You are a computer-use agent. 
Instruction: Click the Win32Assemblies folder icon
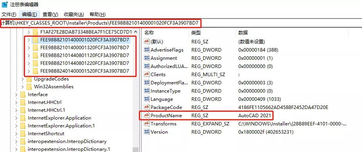[x=29, y=87]
